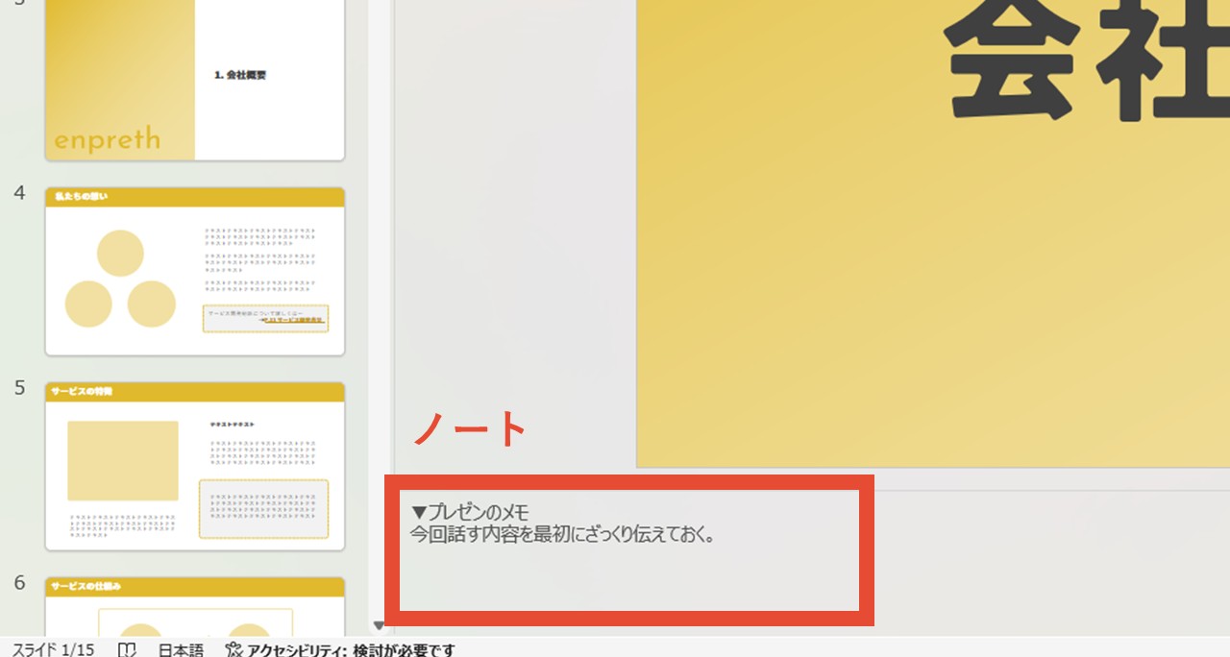Select slide 4 thumbnail 私たちの想い

pos(194,271)
